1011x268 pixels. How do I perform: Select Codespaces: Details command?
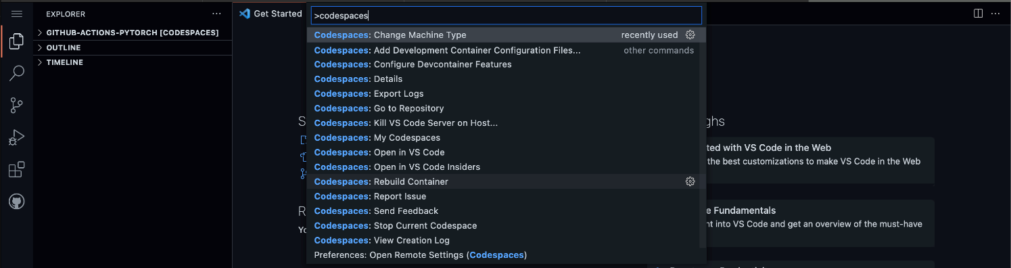coord(506,79)
